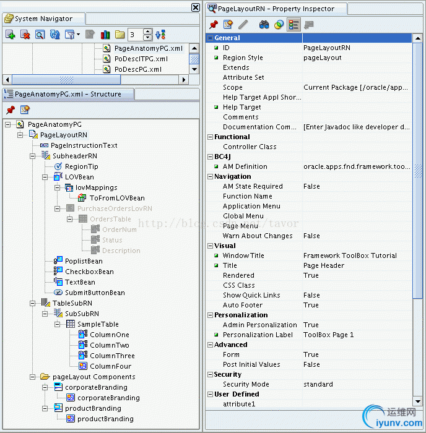Click the binoculars find icon in Property Inspector
This screenshot has width=426, height=433.
[264, 25]
